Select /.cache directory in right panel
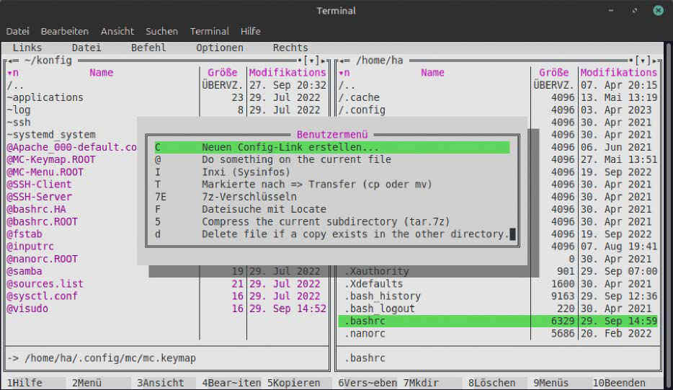This screenshot has width=673, height=390. pyautogui.click(x=359, y=97)
